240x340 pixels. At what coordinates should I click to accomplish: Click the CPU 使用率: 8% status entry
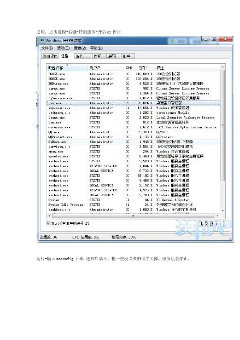tap(85, 237)
